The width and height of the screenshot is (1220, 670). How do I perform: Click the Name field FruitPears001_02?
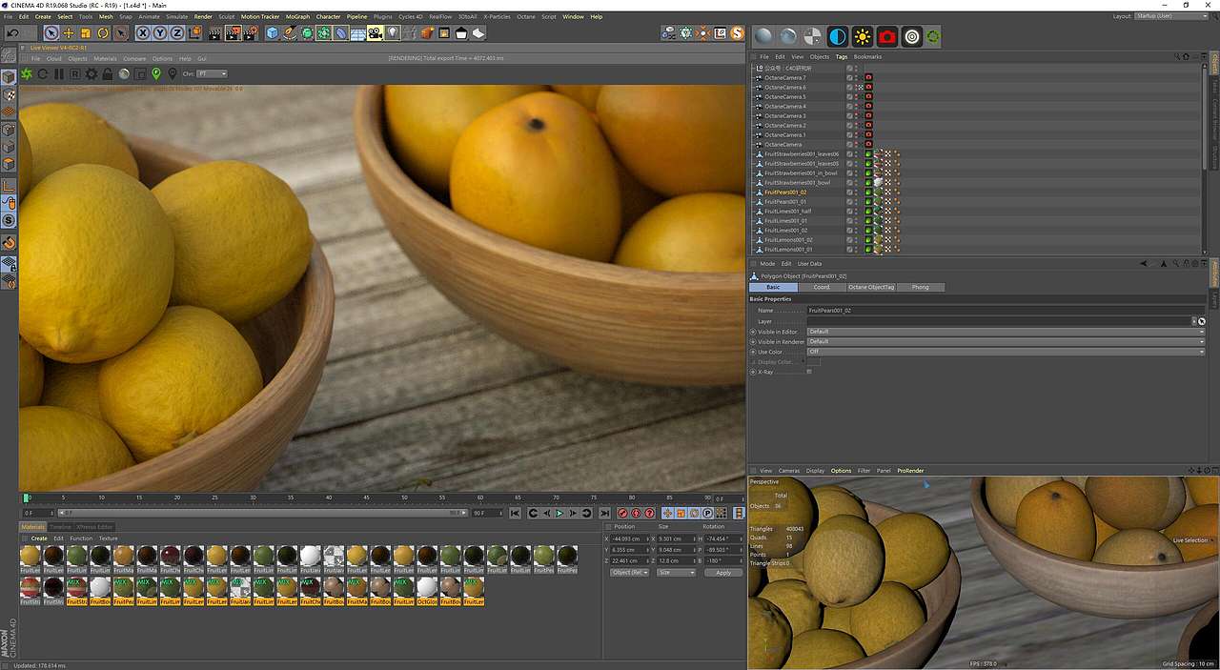[1006, 311]
